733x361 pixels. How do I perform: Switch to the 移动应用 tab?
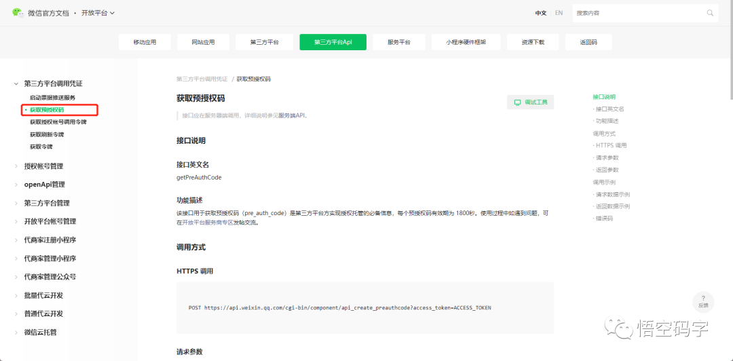(145, 42)
